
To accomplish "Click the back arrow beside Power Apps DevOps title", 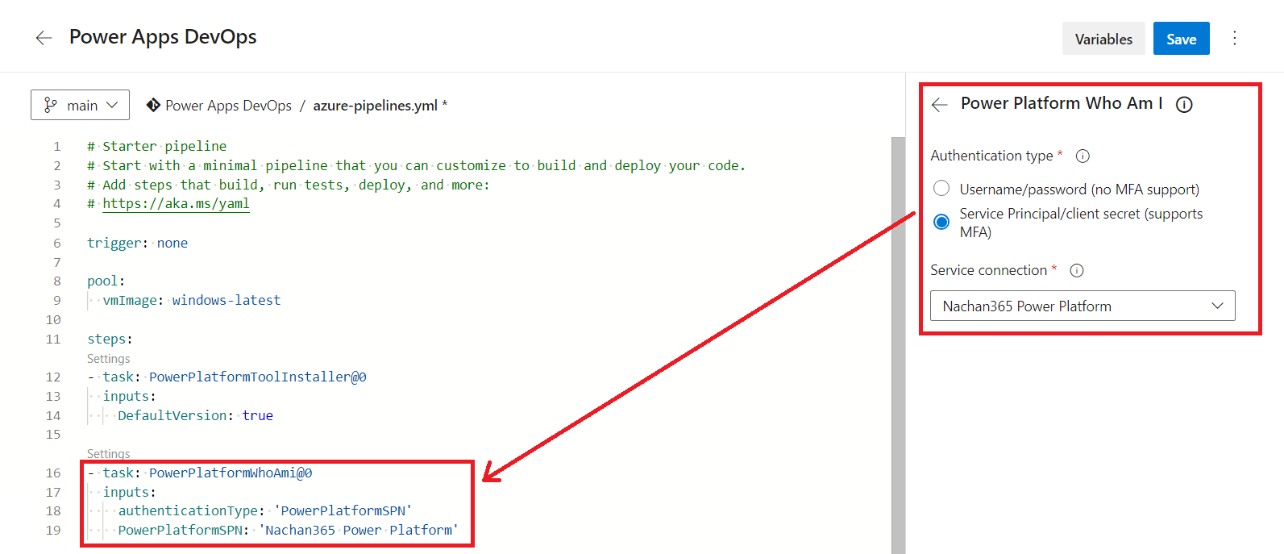I will click(x=44, y=38).
